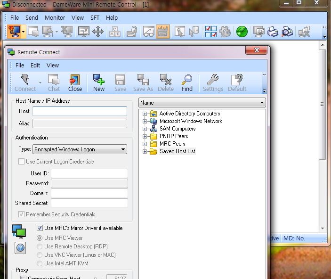Click the checkbox grid options icon
This screenshot has height=279, width=331.
pos(211,32)
